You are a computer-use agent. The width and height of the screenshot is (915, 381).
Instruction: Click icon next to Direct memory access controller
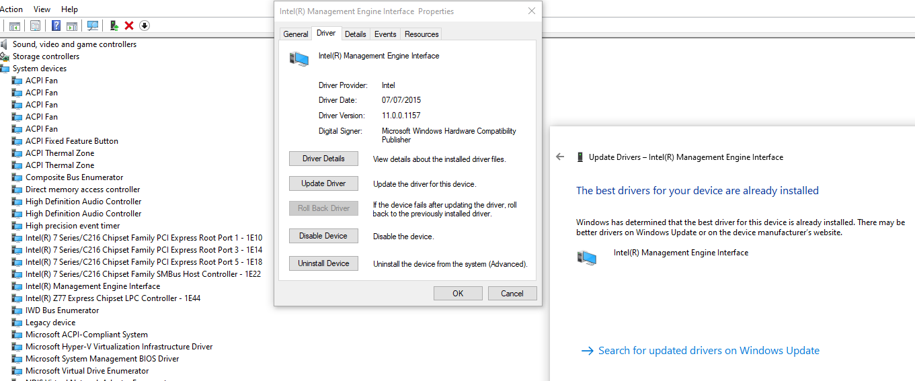17,189
